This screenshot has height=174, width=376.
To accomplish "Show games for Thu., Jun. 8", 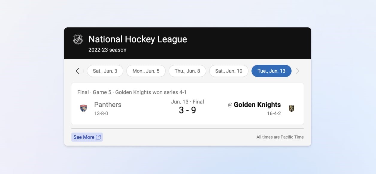I will 187,71.
